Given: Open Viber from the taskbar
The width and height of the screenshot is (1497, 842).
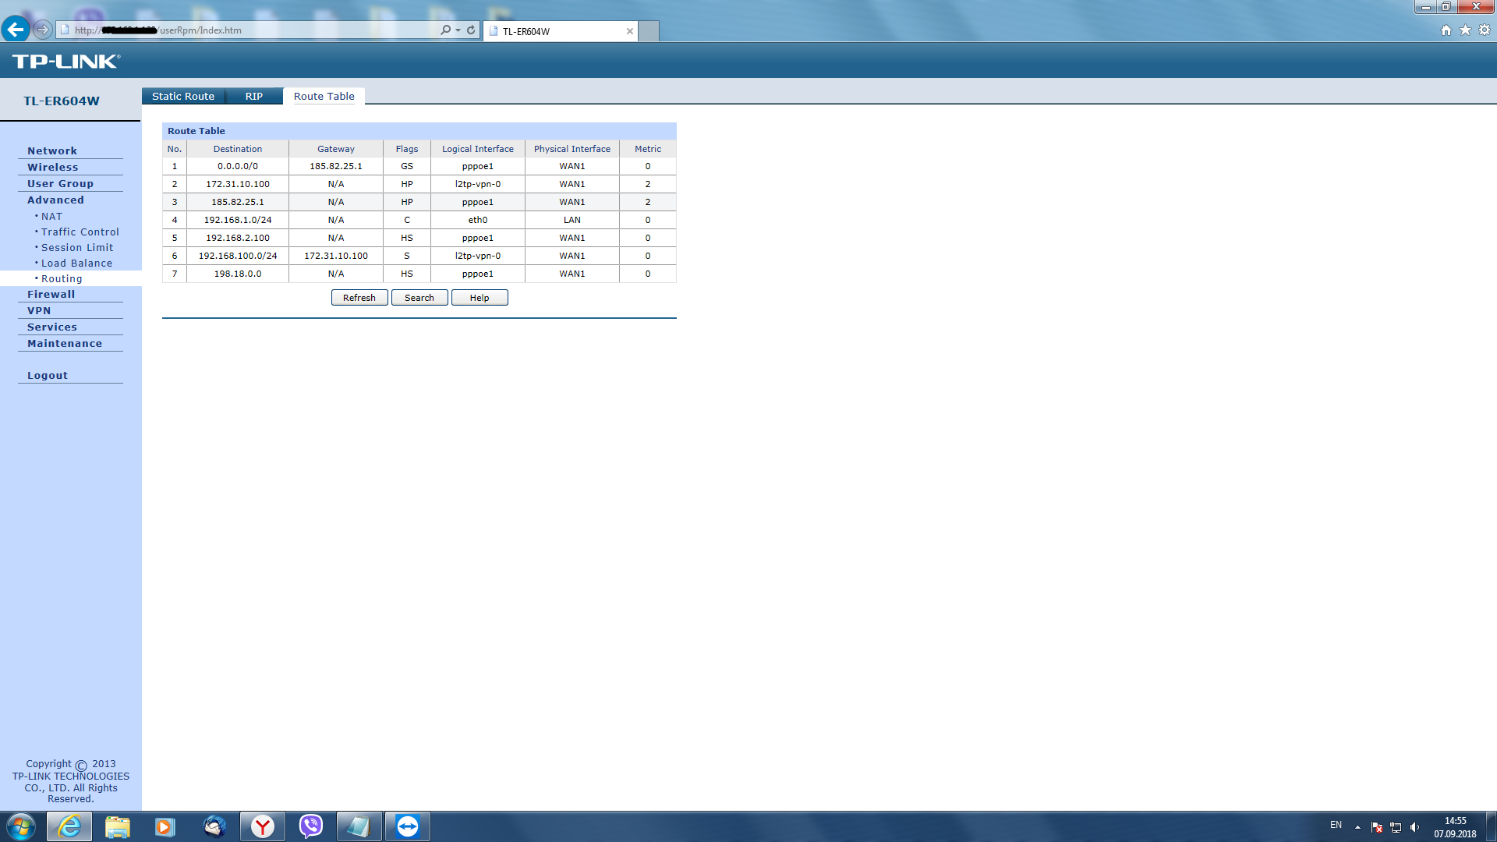Looking at the screenshot, I should [x=311, y=826].
